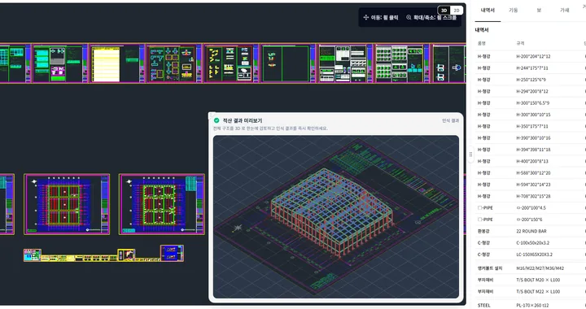Click the 품명 column header
This screenshot has width=586, height=309.
482,43
